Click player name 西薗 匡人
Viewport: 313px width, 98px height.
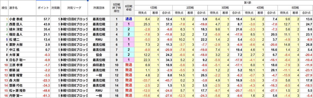coord(16,24)
